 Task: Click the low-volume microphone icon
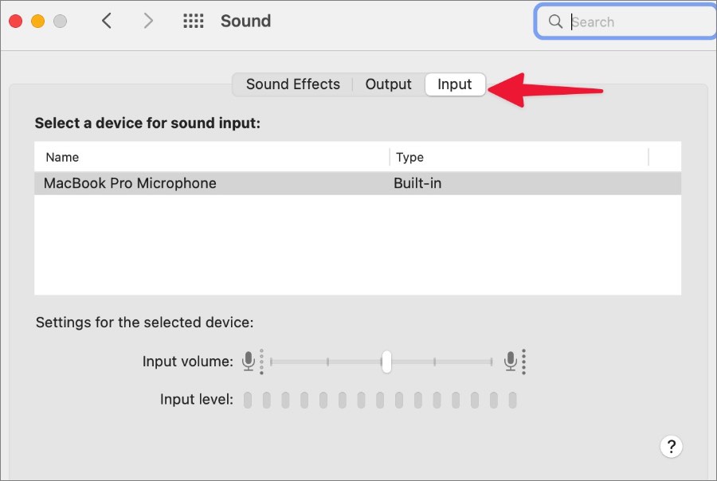click(x=249, y=362)
